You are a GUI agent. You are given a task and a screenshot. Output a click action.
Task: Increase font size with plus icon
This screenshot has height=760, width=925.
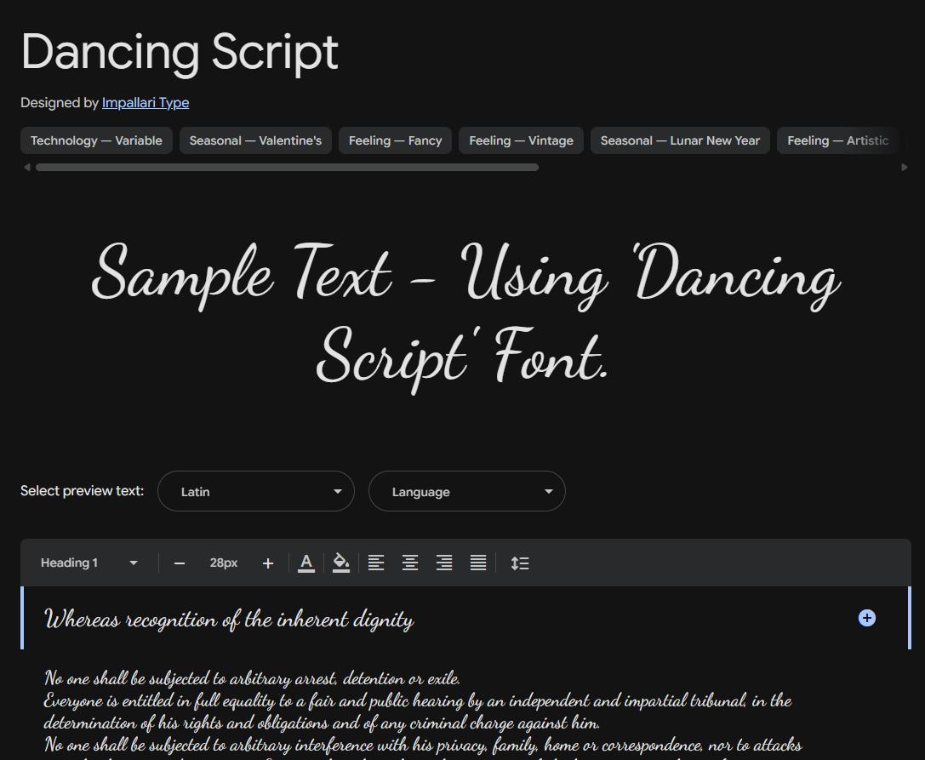click(x=268, y=563)
